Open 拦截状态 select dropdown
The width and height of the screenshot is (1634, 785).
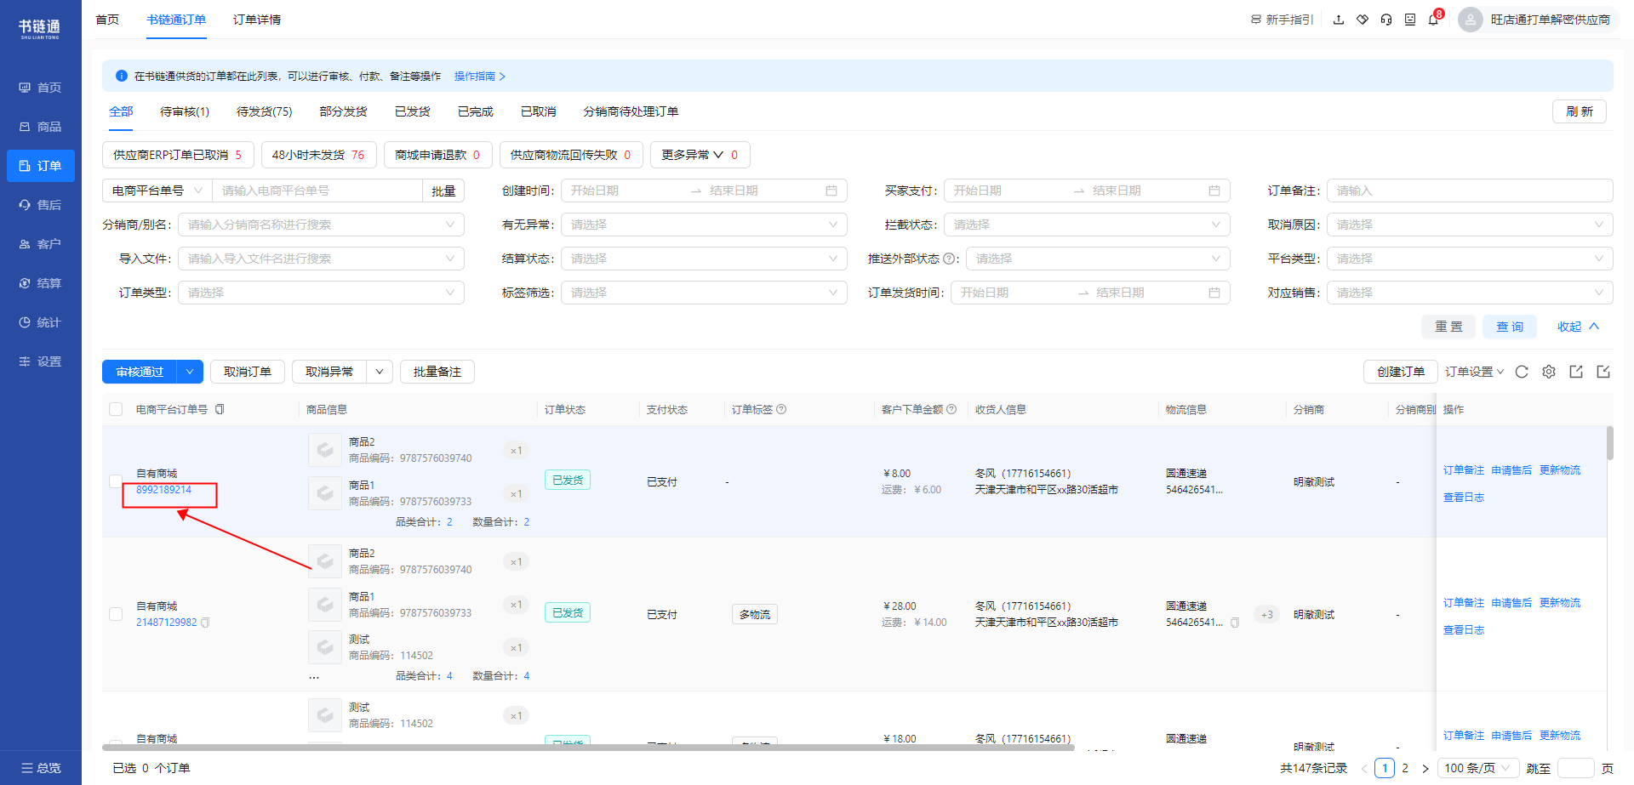pos(1087,225)
